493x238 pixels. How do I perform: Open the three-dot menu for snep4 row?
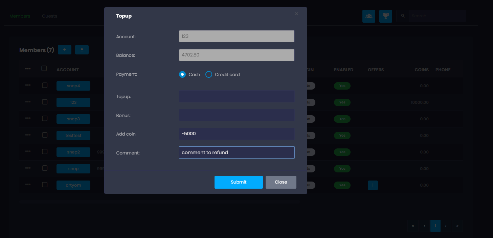[x=28, y=86]
